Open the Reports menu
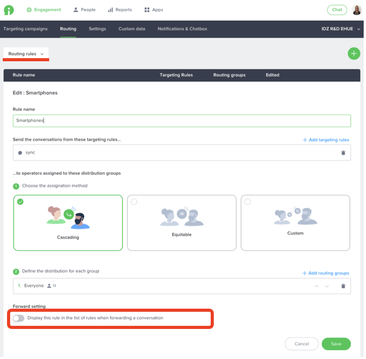366x359 pixels. (120, 10)
